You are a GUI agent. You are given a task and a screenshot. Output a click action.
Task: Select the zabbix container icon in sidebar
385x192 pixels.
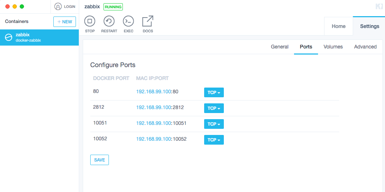coord(8,37)
